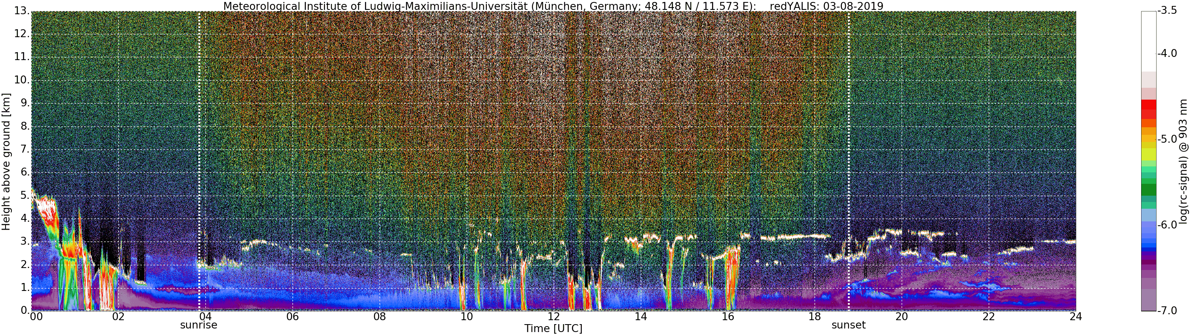Click the '20' time tick label

click(x=902, y=317)
